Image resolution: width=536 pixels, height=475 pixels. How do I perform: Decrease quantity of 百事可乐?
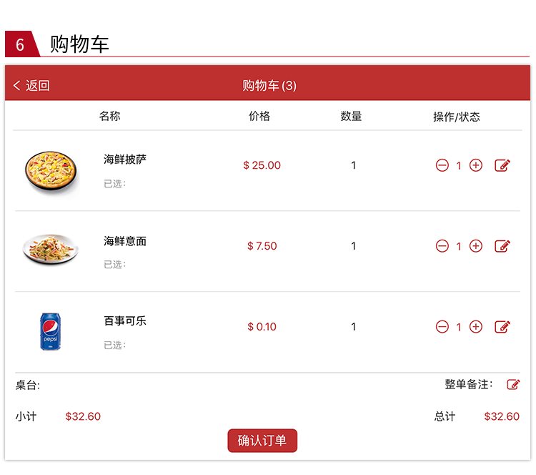pyautogui.click(x=442, y=326)
